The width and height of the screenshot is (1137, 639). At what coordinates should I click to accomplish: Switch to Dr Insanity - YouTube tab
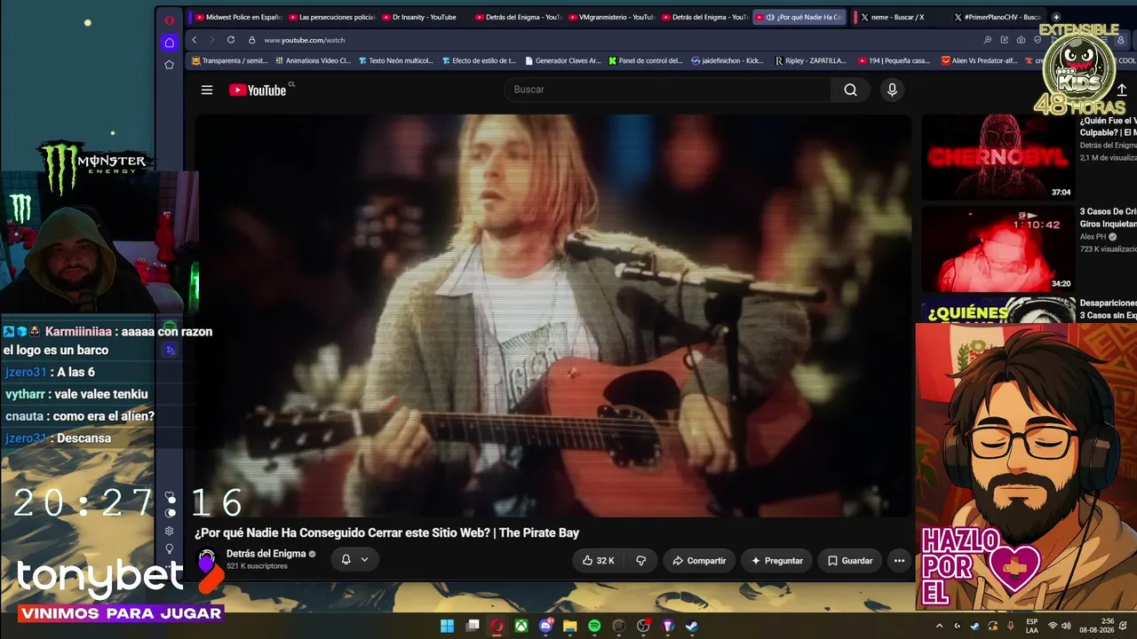click(425, 17)
